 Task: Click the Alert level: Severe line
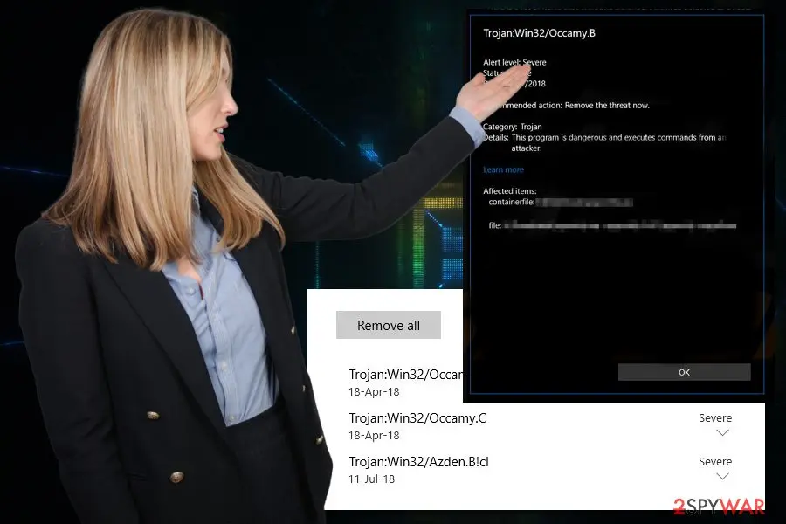point(514,63)
